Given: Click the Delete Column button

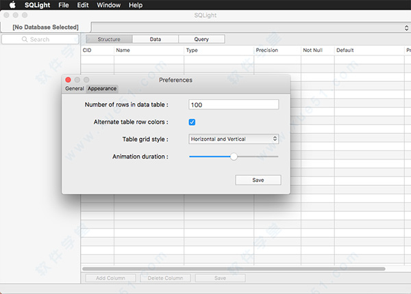Looking at the screenshot, I should [165, 278].
